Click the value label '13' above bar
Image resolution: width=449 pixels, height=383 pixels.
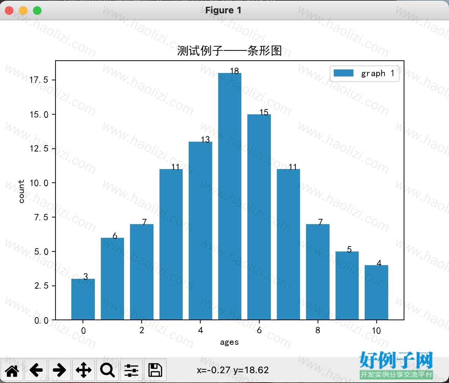(205, 140)
